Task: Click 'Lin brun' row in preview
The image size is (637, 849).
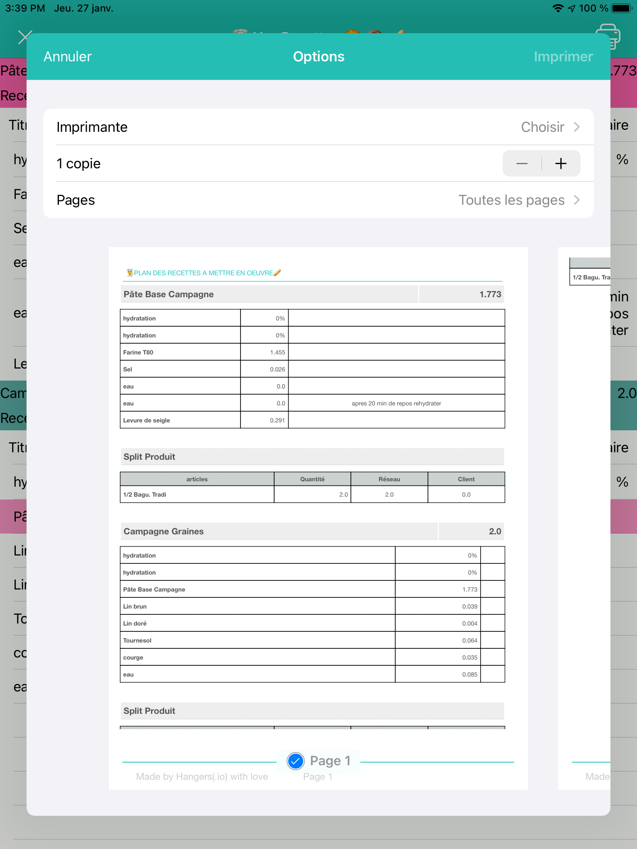Action: point(312,606)
